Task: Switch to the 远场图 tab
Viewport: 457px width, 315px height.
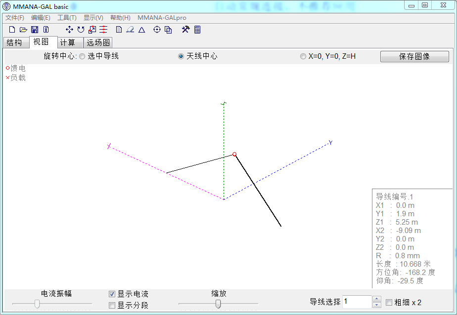Action: (x=98, y=43)
